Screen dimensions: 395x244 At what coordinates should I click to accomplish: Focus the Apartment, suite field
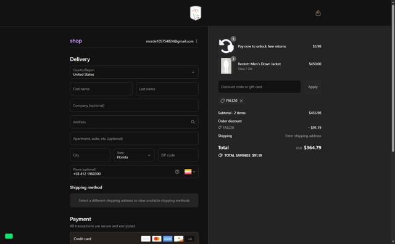pos(134,139)
